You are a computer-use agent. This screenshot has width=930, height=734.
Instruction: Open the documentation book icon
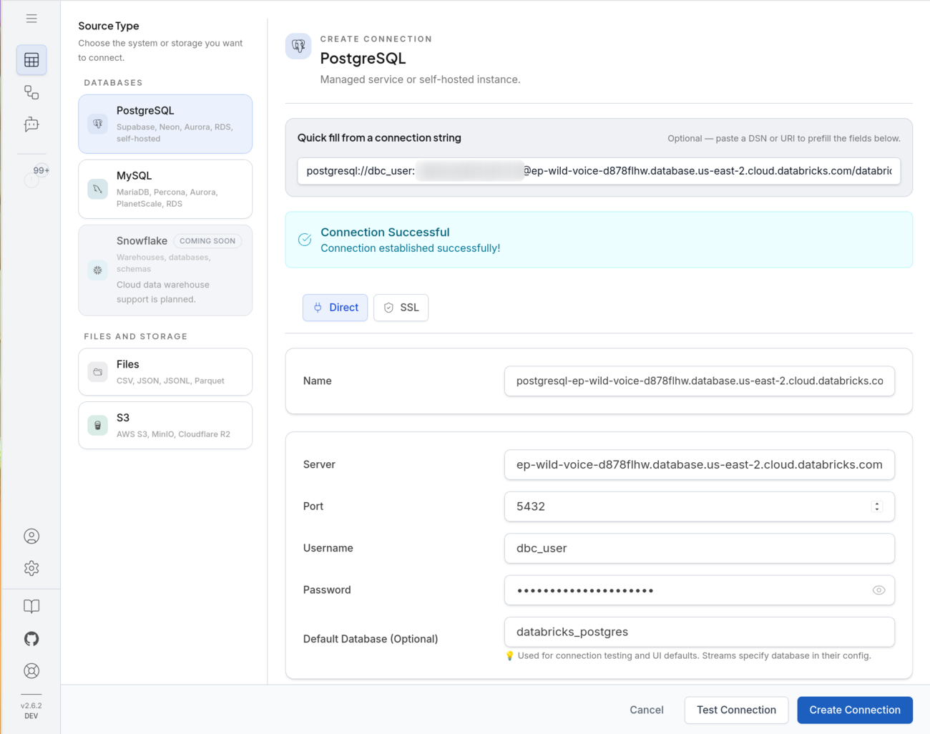[31, 607]
